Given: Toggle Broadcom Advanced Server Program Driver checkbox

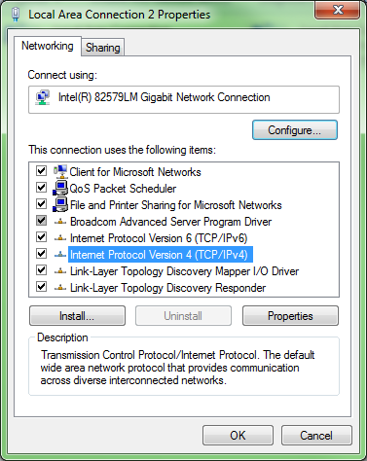Looking at the screenshot, I should point(41,221).
